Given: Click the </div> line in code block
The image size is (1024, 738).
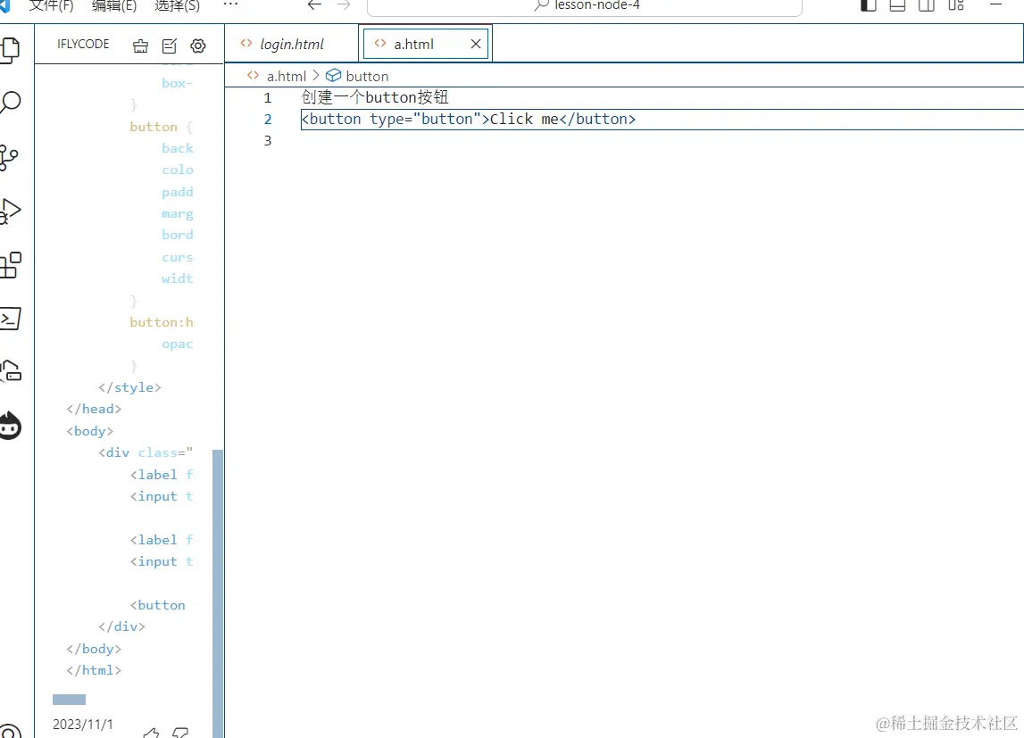Looking at the screenshot, I should (x=121, y=626).
